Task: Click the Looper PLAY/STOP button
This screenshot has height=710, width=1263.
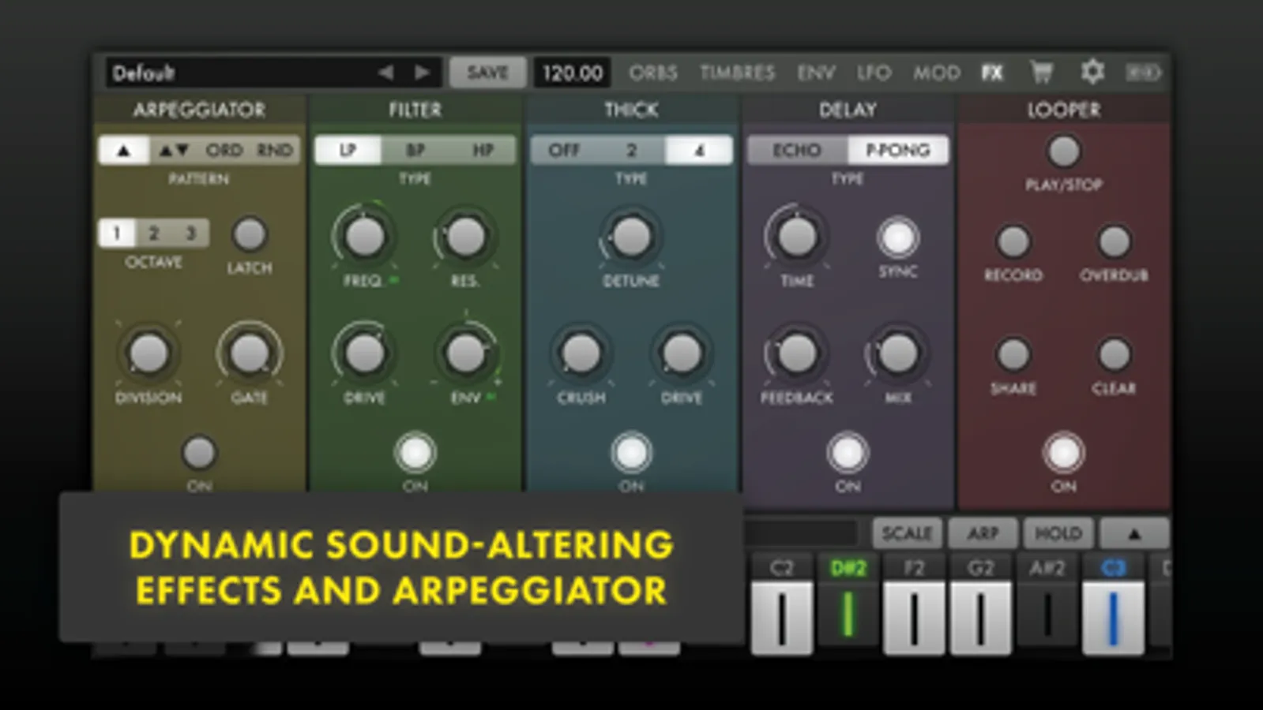Action: pos(1063,151)
